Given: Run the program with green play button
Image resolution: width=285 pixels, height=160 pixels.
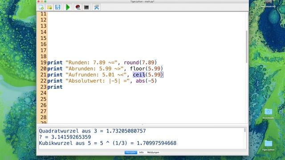Looking at the screenshot, I should coord(68,7).
